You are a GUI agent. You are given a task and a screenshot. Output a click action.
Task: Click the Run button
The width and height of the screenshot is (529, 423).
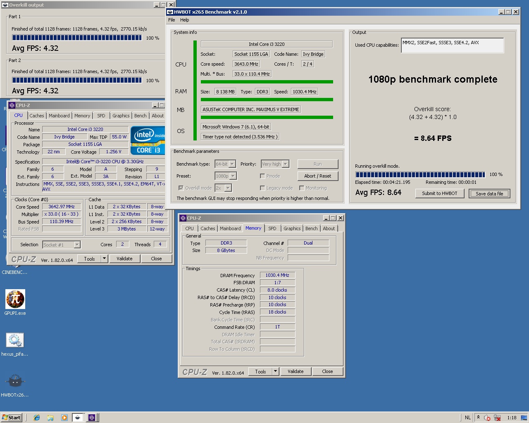tap(318, 164)
